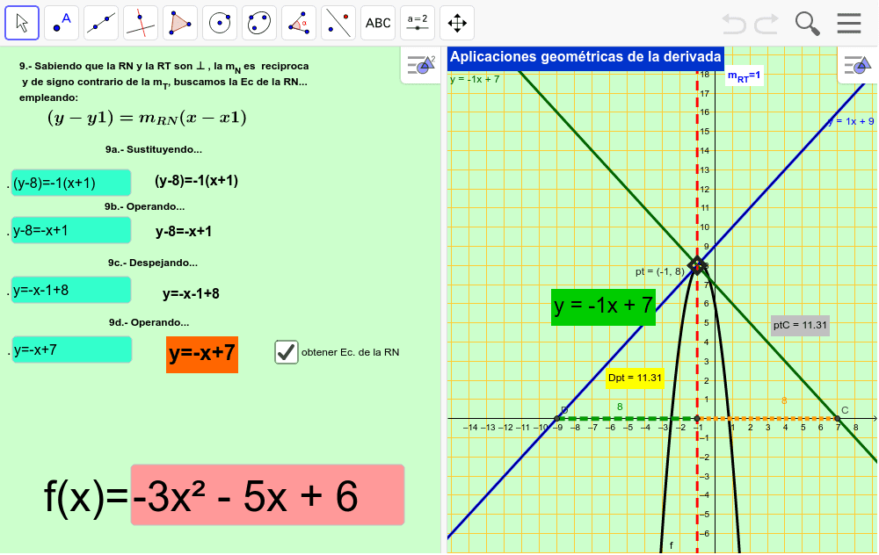Click the y-8=-x+1 input box

point(71,230)
